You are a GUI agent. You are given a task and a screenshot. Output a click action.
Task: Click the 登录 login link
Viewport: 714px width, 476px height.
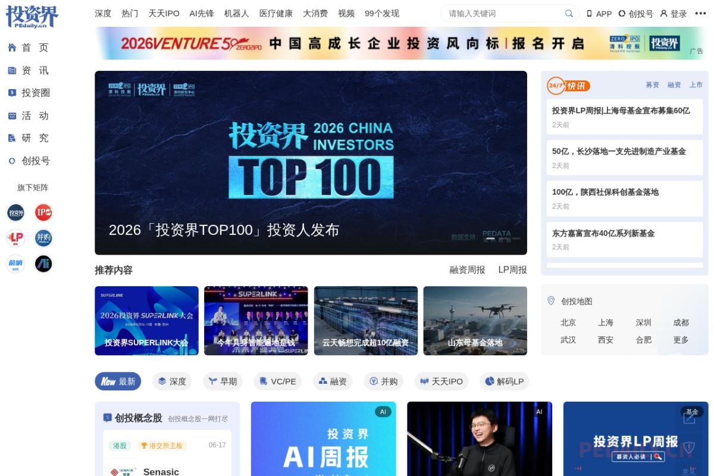674,13
